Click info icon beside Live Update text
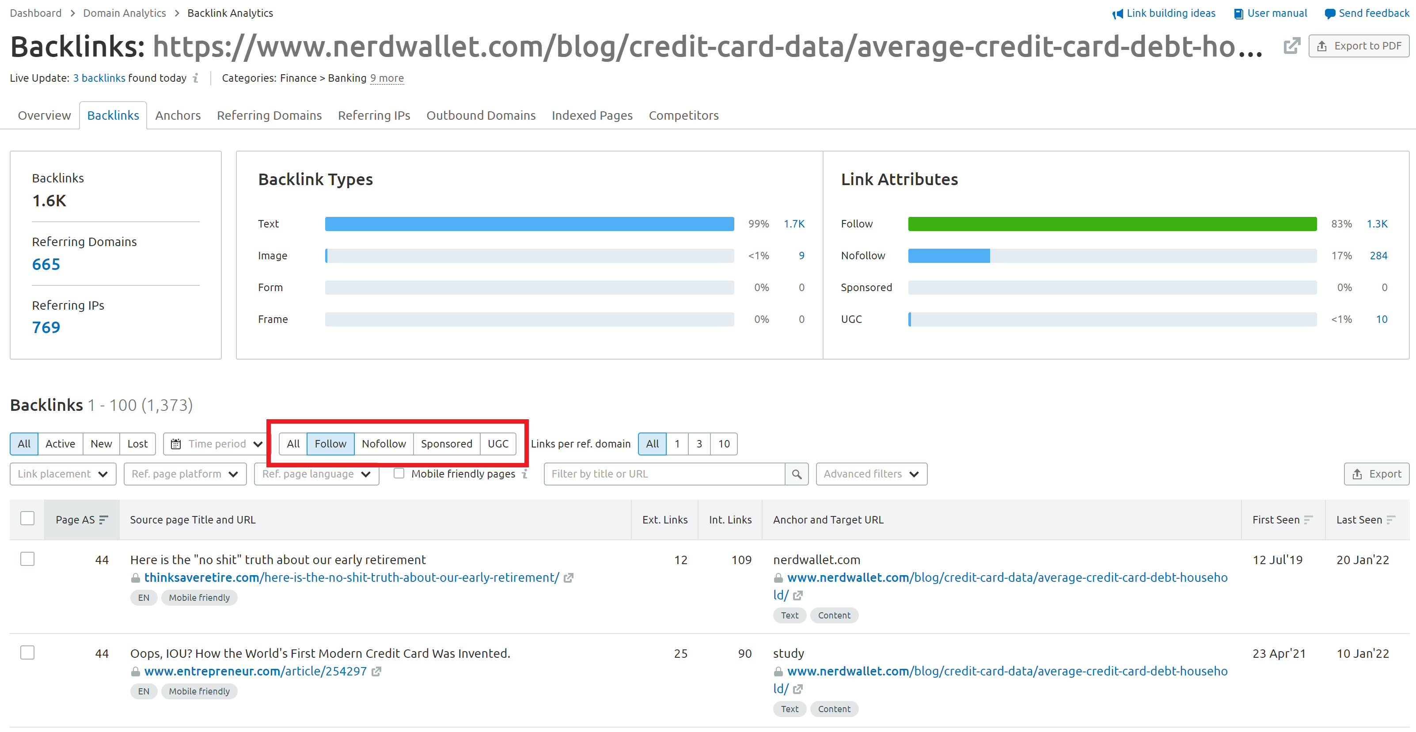Viewport: 1416px width, 732px height. click(x=196, y=78)
